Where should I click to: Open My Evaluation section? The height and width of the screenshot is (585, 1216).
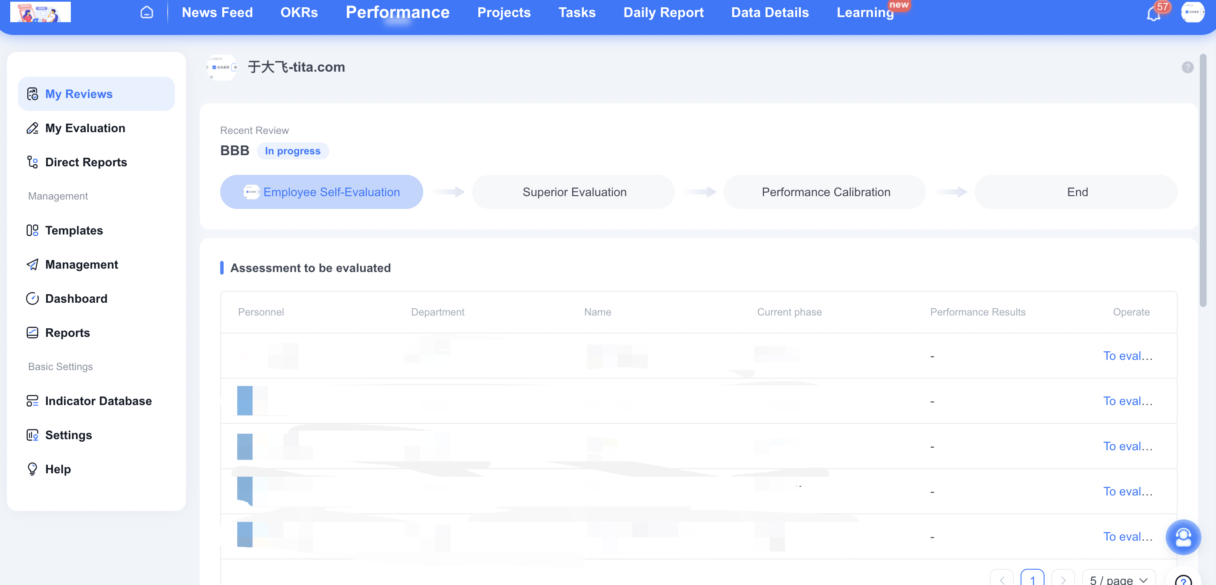point(86,127)
